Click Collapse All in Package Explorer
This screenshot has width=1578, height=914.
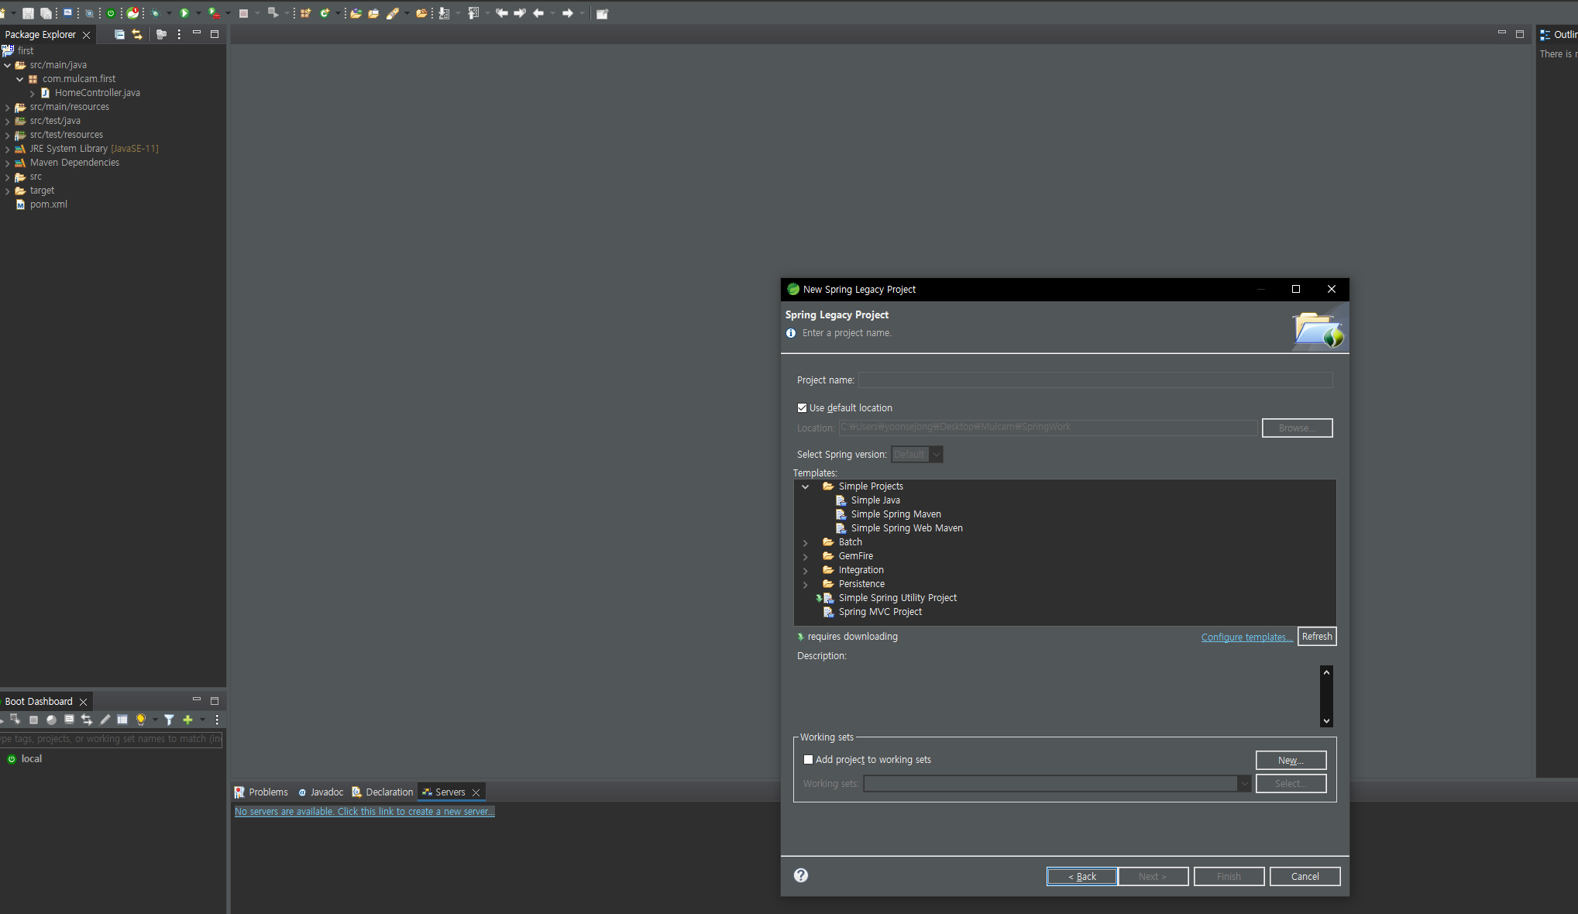point(119,34)
